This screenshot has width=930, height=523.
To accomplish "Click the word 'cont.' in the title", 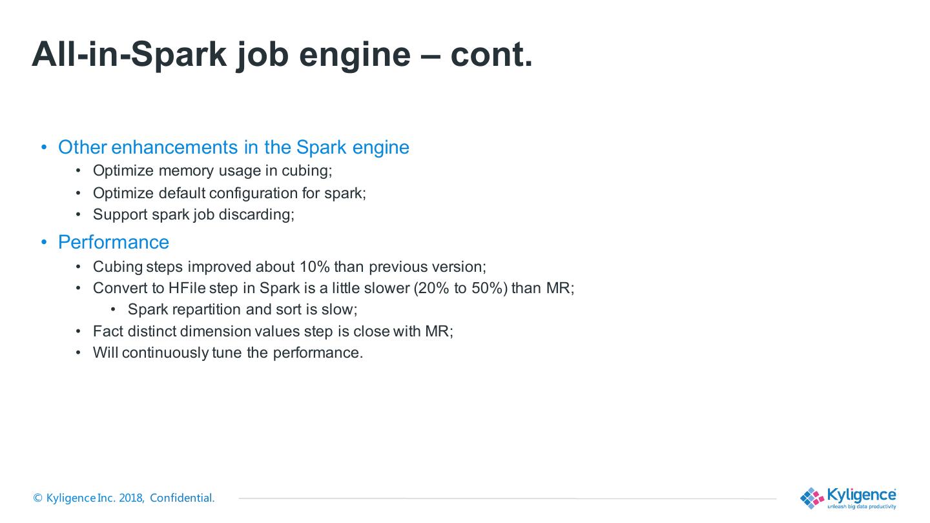I will pyautogui.click(x=491, y=54).
